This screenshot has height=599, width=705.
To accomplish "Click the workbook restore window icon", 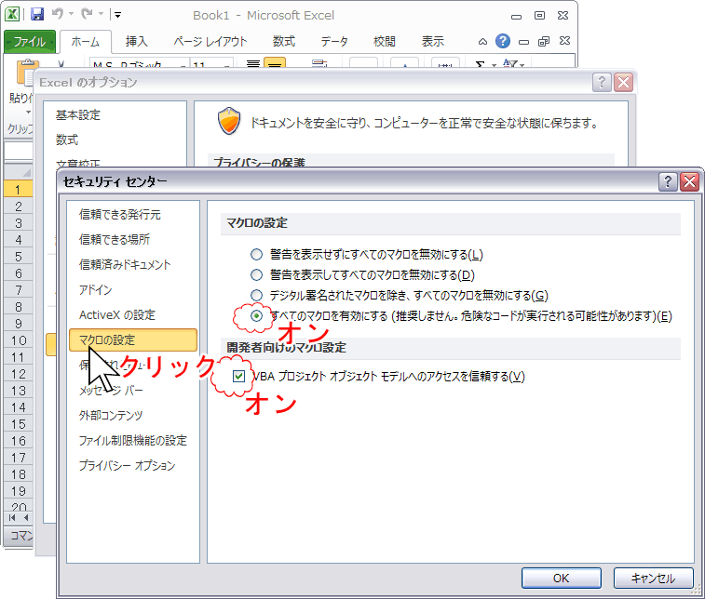I will [x=544, y=41].
